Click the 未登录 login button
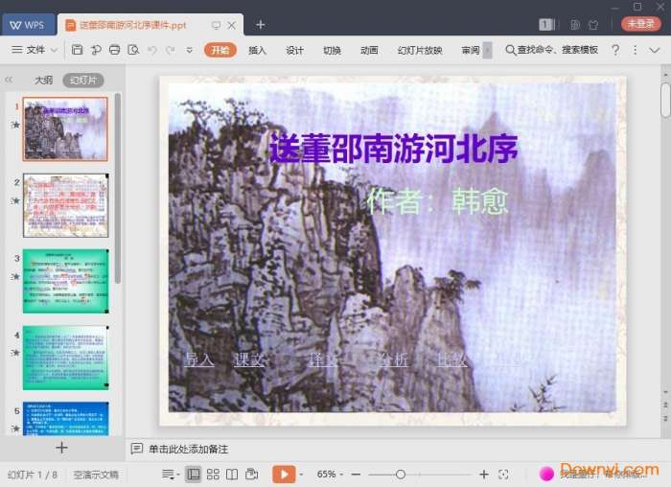This screenshot has width=671, height=487. pos(640,24)
